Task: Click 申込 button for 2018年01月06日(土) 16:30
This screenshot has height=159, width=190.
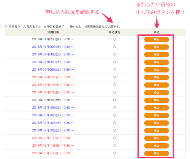Action: tap(156, 62)
